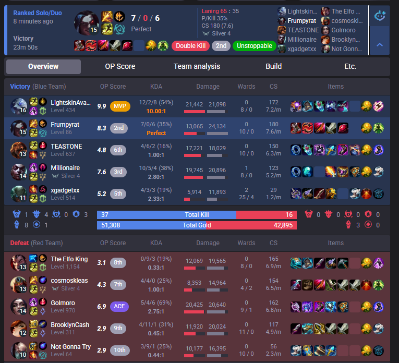Click Golmoro's level 14 champion portrait
The height and width of the screenshot is (363, 399).
[x=19, y=307]
